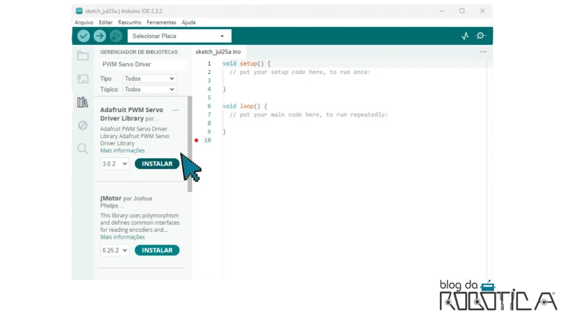Install the Adafruit PWM Servo Driver Library
This screenshot has height=318, width=565.
(x=157, y=163)
